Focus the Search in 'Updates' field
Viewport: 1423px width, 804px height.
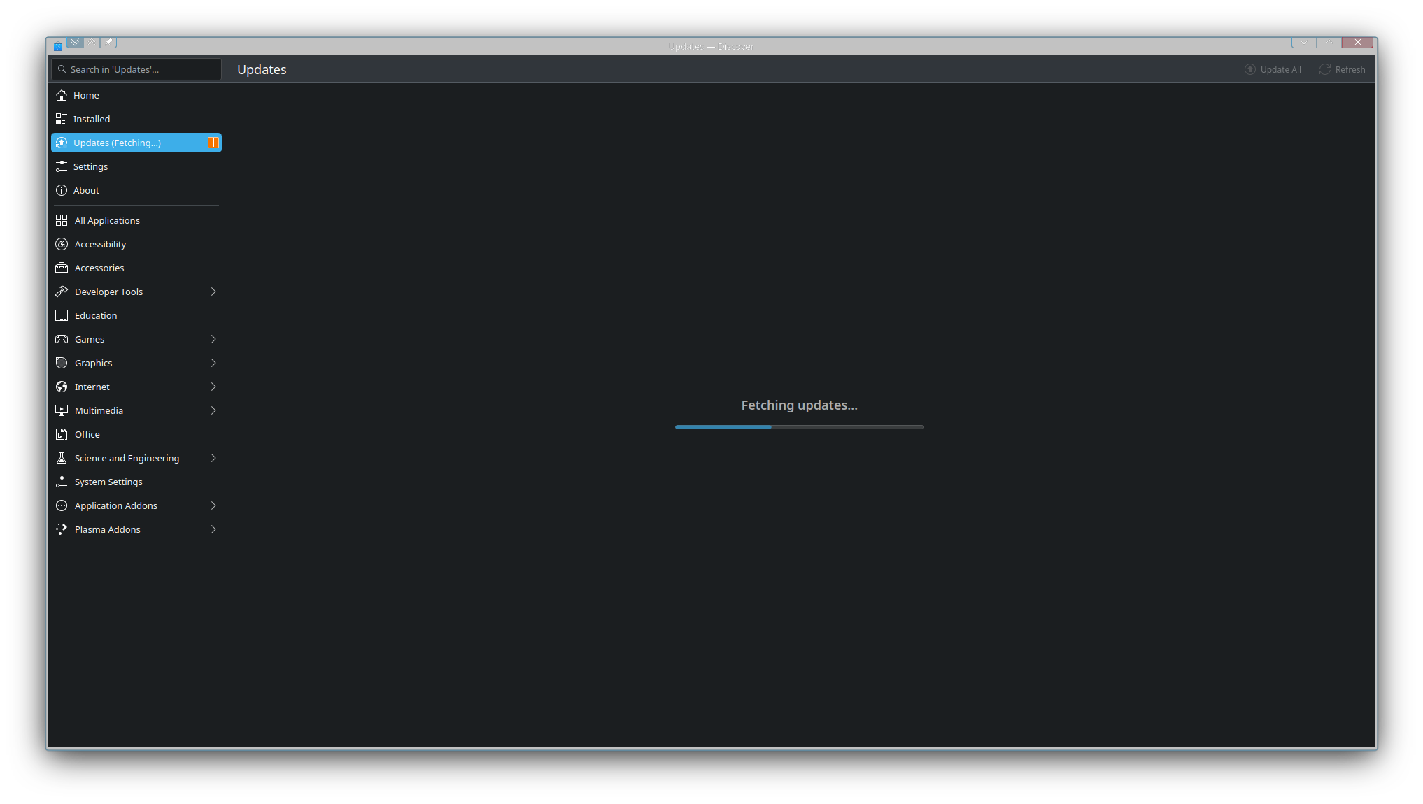click(x=140, y=69)
